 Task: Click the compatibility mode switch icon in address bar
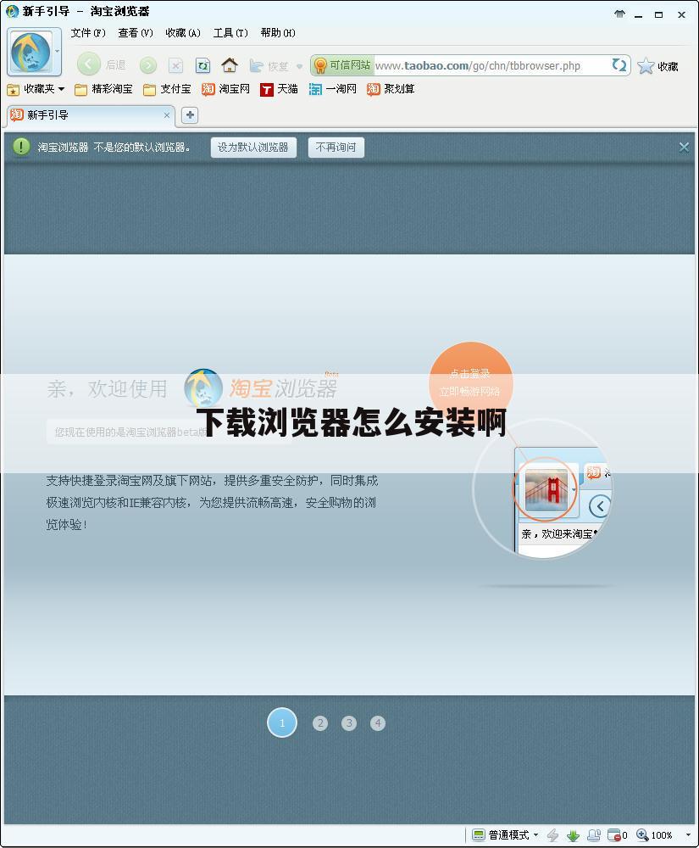619,65
